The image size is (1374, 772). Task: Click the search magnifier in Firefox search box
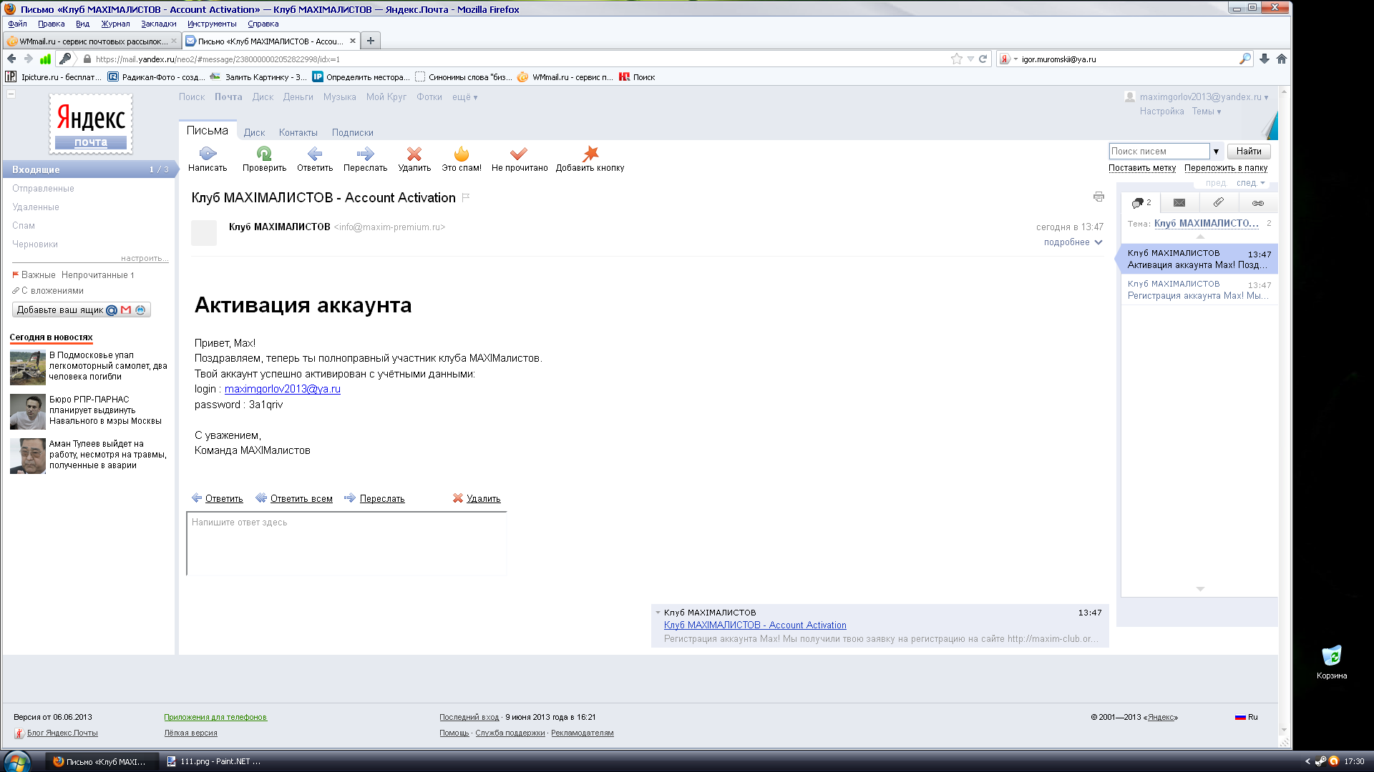1245,59
